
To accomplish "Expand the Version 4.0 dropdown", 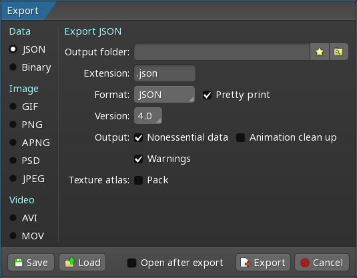I will 148,116.
